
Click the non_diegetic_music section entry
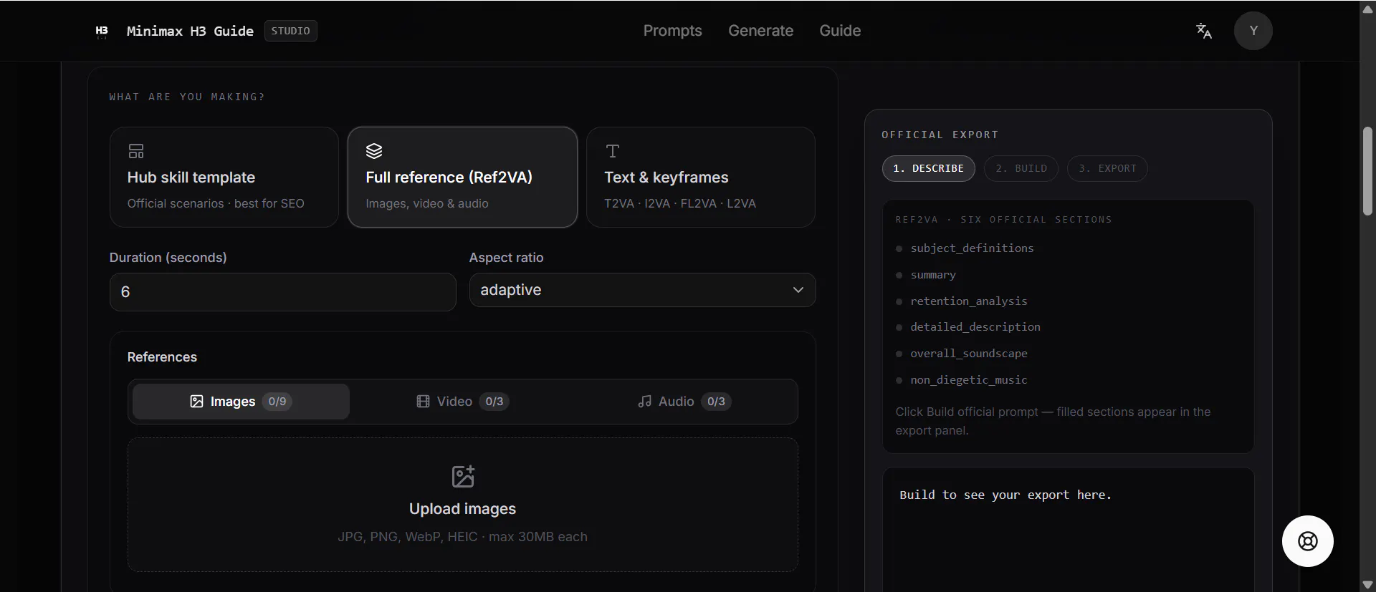coord(969,380)
